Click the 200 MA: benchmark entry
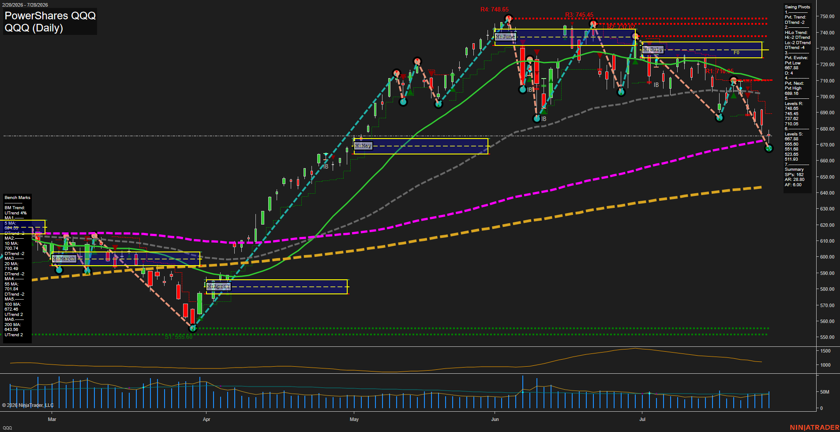This screenshot has width=840, height=432. pos(13,325)
